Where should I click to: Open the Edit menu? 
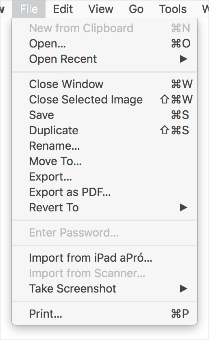(x=63, y=9)
